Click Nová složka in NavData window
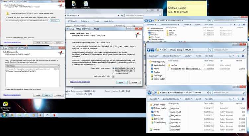Viewport: 249px width, 136px height. tap(209, 99)
